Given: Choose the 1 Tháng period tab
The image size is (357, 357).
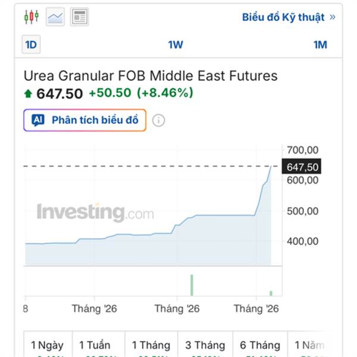Looking at the screenshot, I should click(x=151, y=345).
